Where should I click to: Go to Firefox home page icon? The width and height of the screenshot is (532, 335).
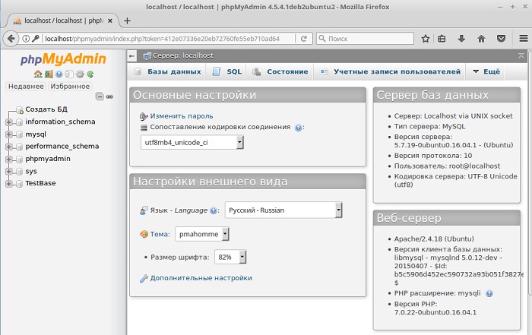(x=481, y=39)
